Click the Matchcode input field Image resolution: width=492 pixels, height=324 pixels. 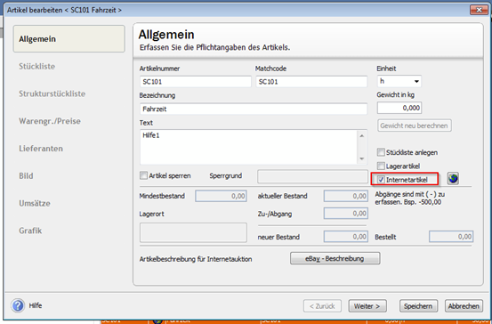pyautogui.click(x=311, y=82)
